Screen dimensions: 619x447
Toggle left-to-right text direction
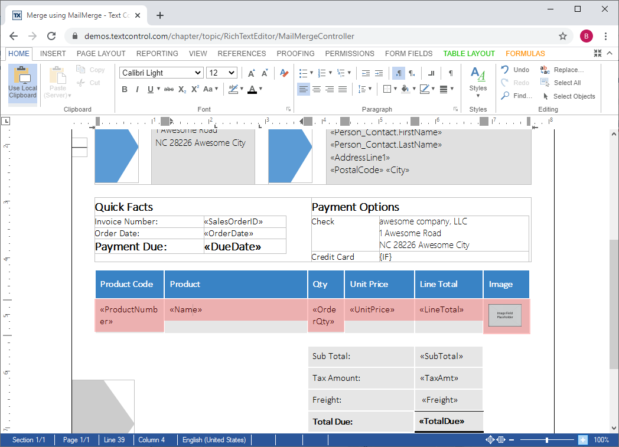pos(398,73)
